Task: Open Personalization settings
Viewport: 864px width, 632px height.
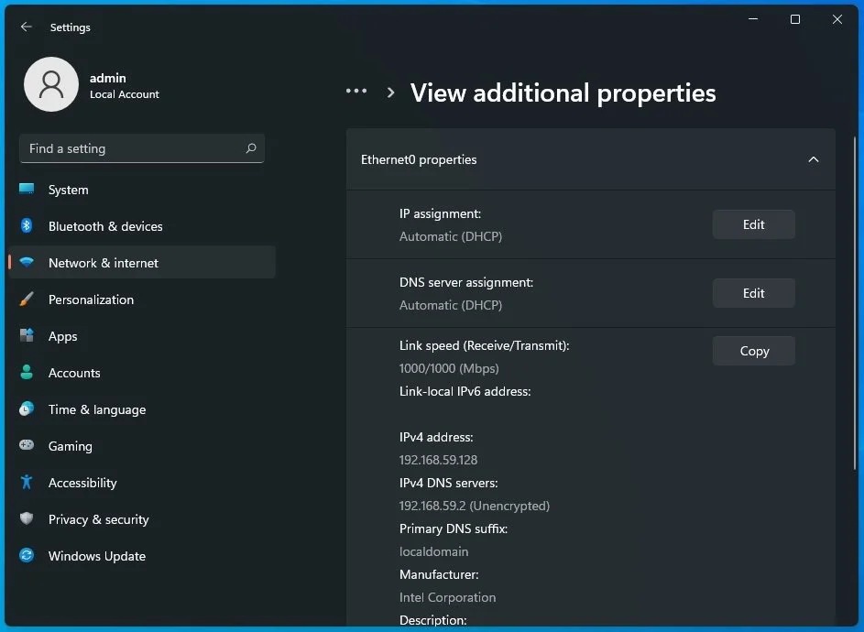Action: pyautogui.click(x=142, y=300)
